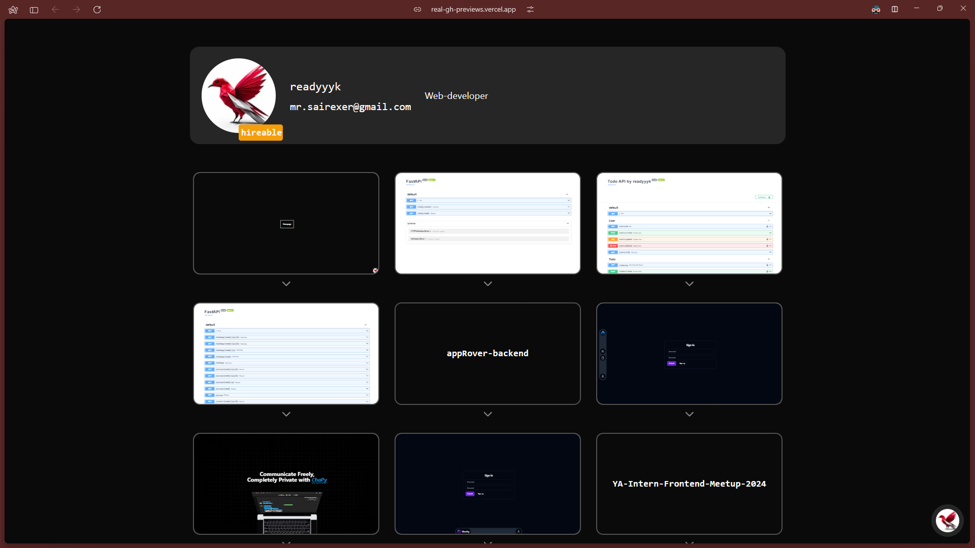Open the extension icon in the title bar
Screen dimensions: 975x548
(876, 10)
